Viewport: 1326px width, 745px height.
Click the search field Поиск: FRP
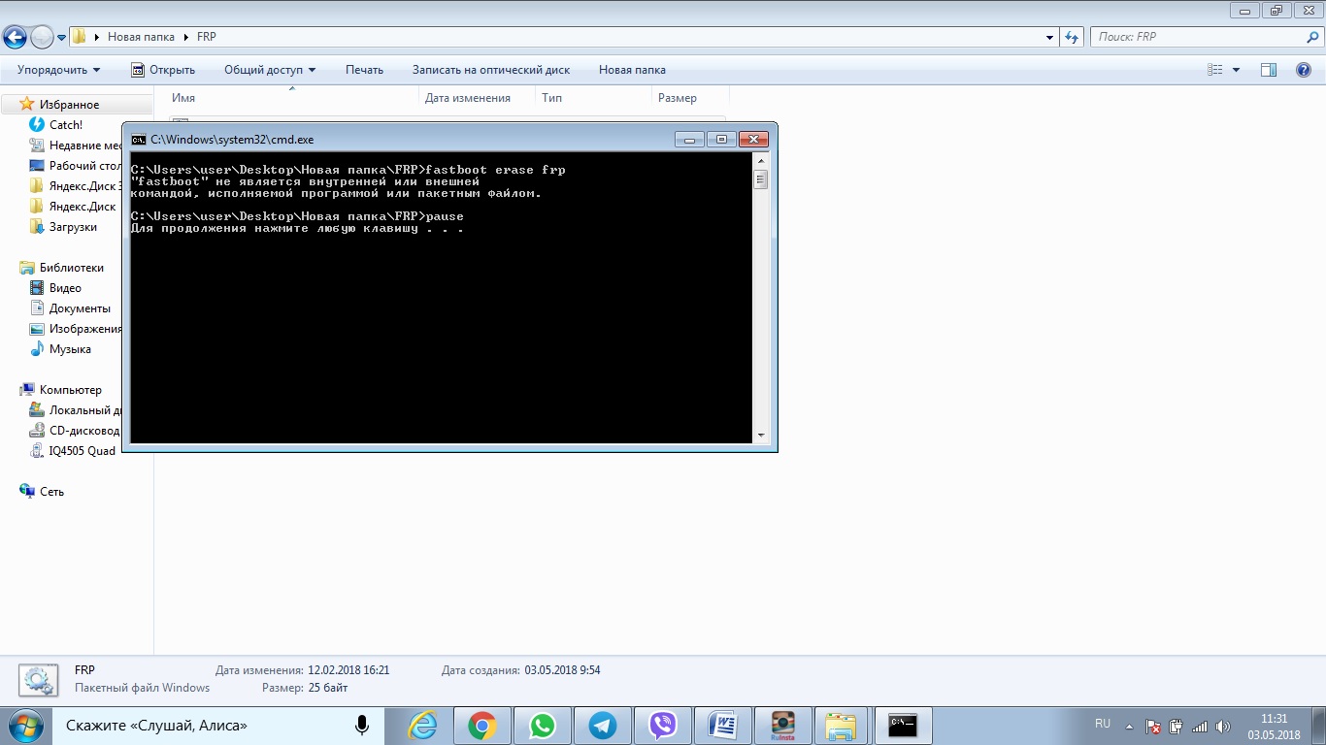(1199, 37)
